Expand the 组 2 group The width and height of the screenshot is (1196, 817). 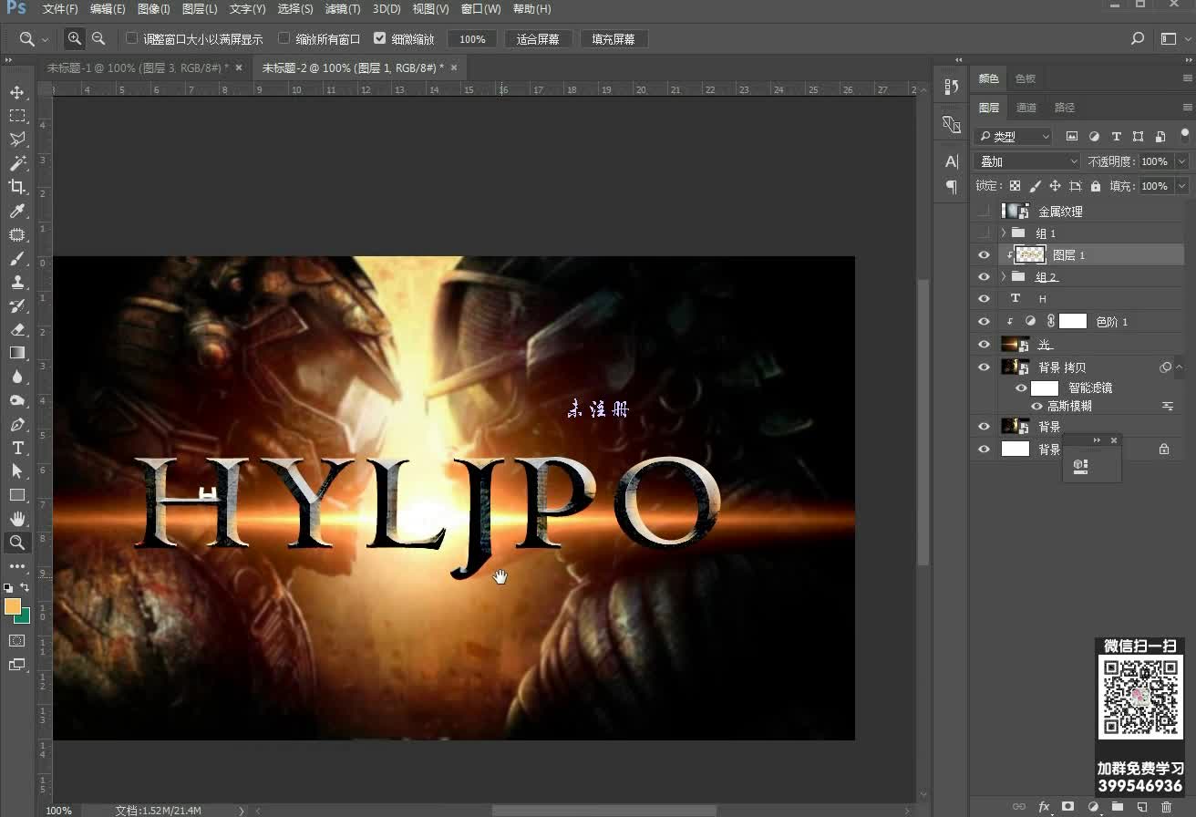click(1004, 277)
